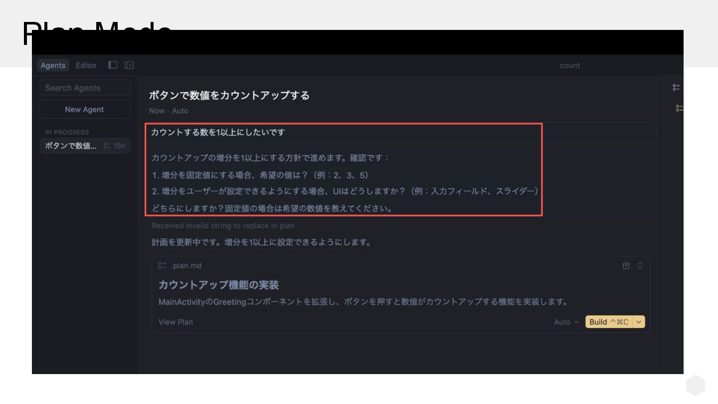This screenshot has height=404, width=718.
Task: Switch to the Agents tab
Action: tap(53, 65)
